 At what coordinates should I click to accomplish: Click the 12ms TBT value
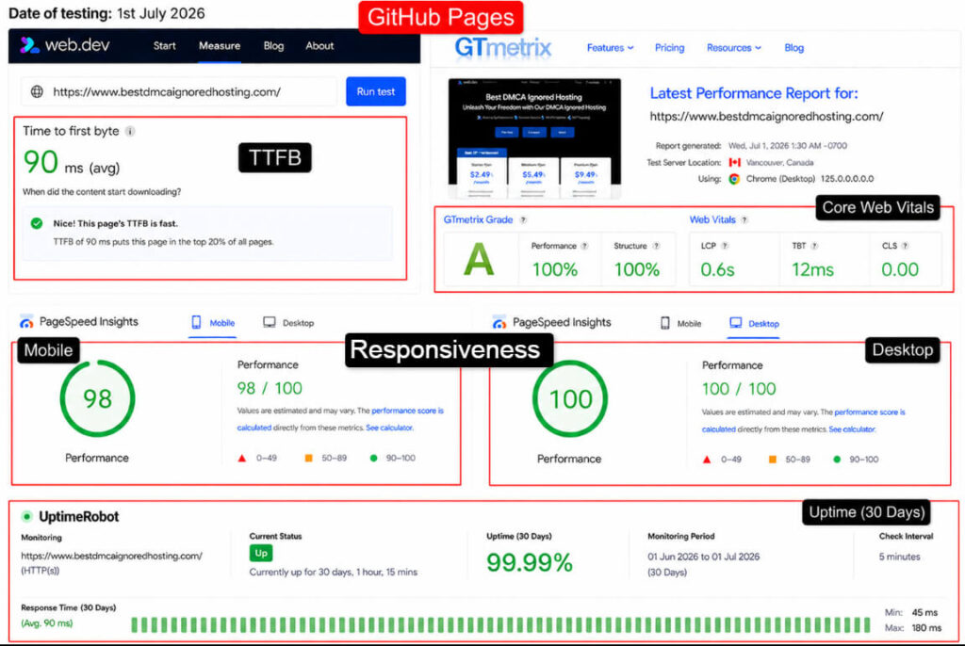coord(812,269)
